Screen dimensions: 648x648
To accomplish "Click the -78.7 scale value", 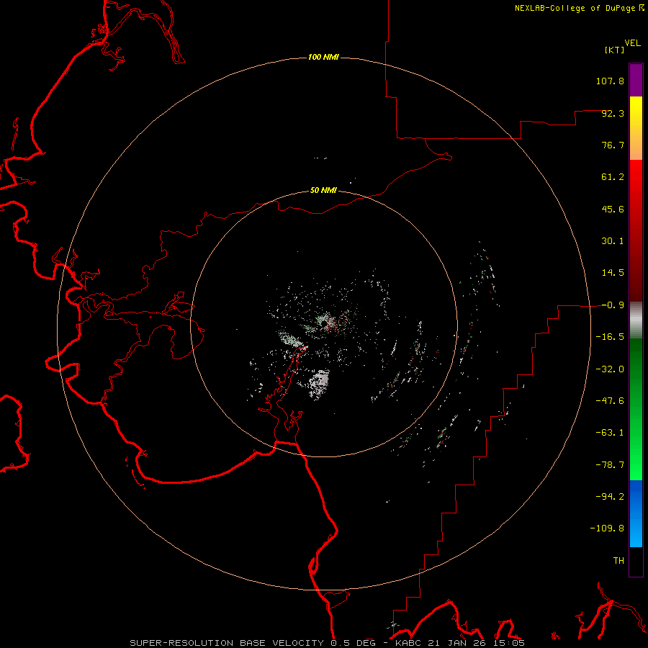I will 610,465.
